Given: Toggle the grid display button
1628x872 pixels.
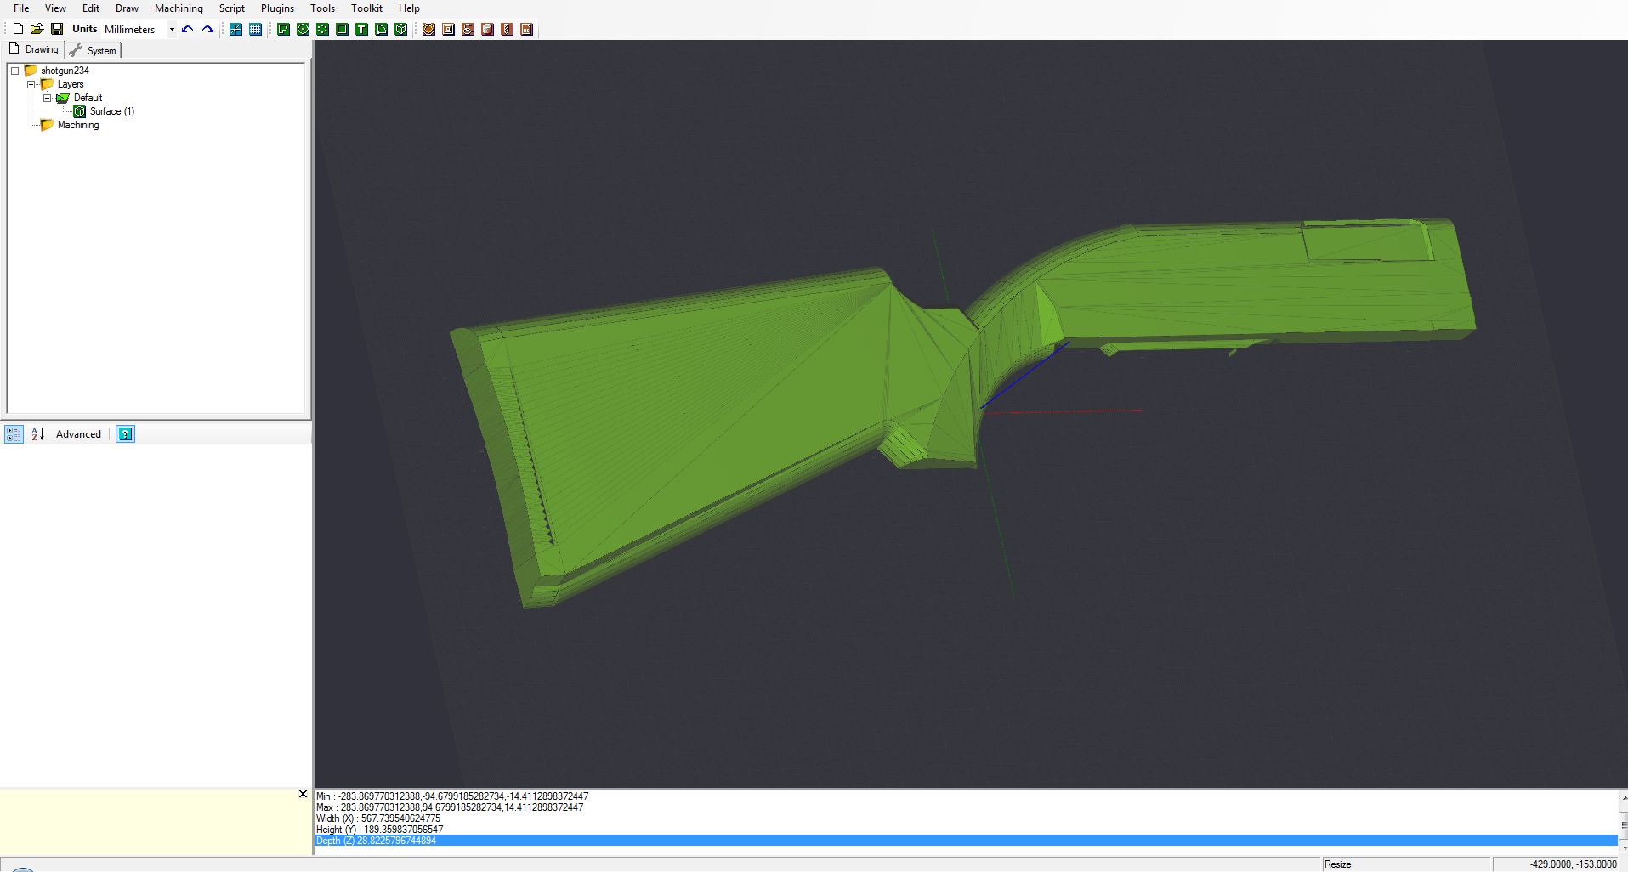Looking at the screenshot, I should [255, 30].
